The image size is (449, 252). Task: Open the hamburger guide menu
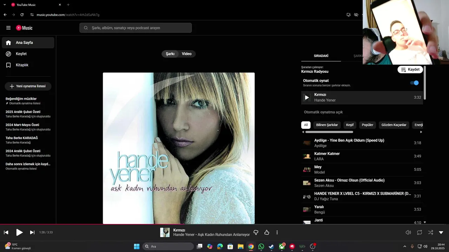tap(8, 28)
